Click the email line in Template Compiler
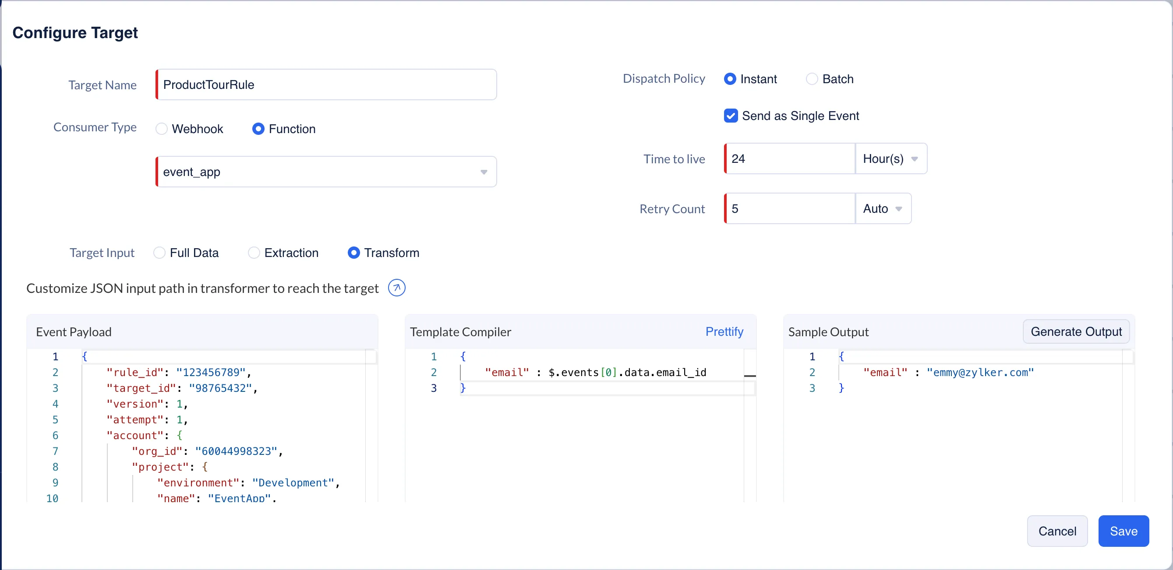The width and height of the screenshot is (1173, 570). 595,373
